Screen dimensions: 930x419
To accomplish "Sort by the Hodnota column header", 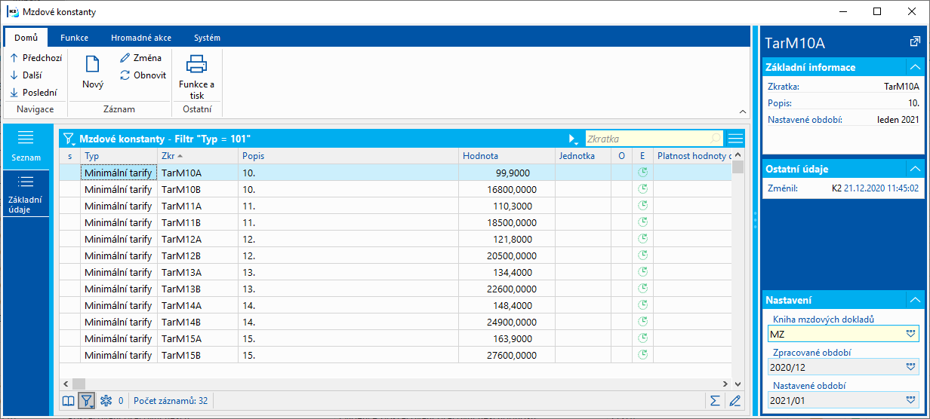I will 508,156.
